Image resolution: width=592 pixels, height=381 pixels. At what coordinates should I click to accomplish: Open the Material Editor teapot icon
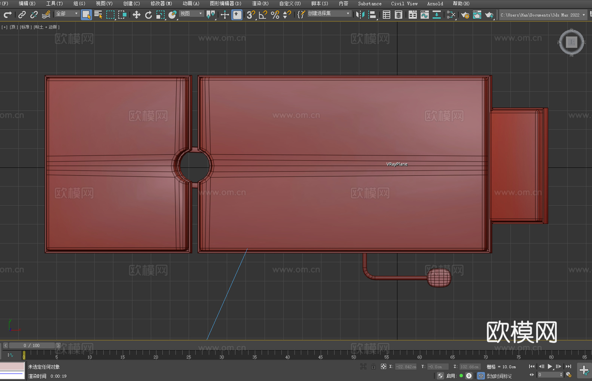click(451, 15)
